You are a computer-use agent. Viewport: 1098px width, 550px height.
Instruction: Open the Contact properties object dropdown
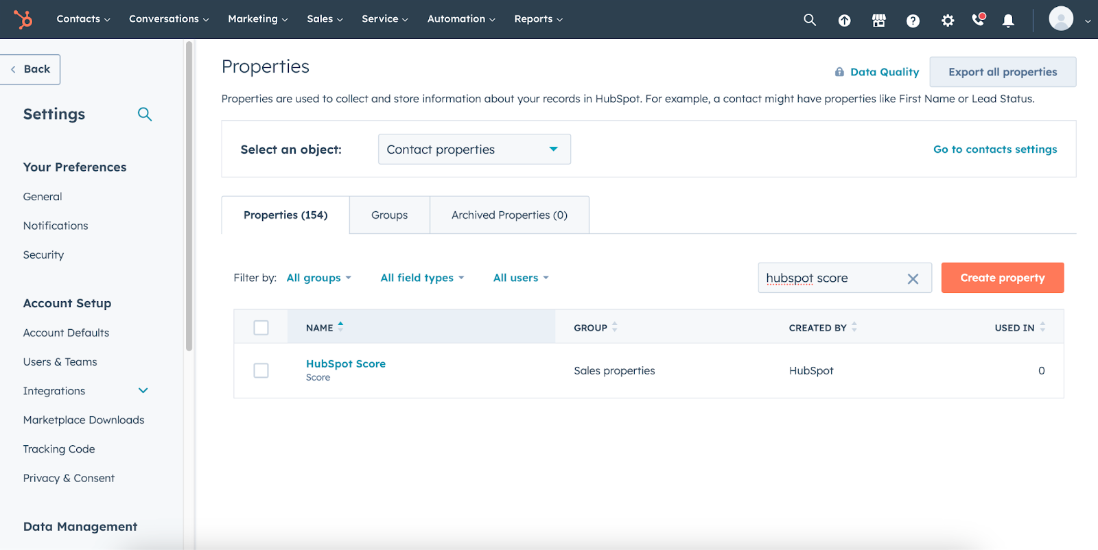[x=474, y=149]
